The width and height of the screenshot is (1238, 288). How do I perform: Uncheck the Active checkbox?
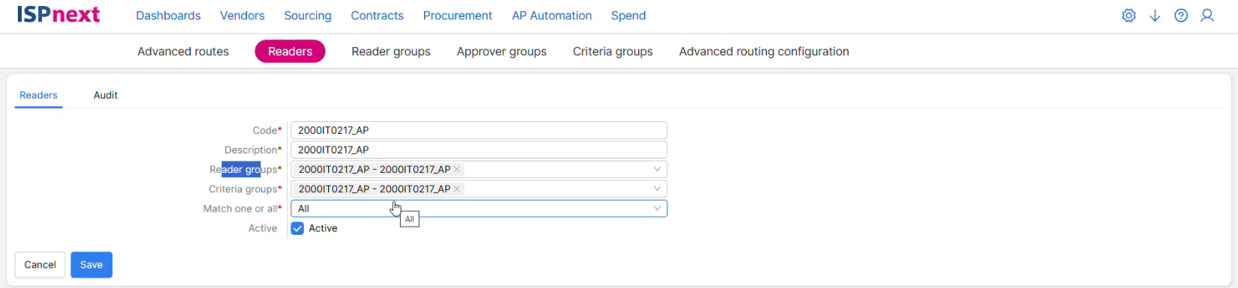tap(297, 228)
